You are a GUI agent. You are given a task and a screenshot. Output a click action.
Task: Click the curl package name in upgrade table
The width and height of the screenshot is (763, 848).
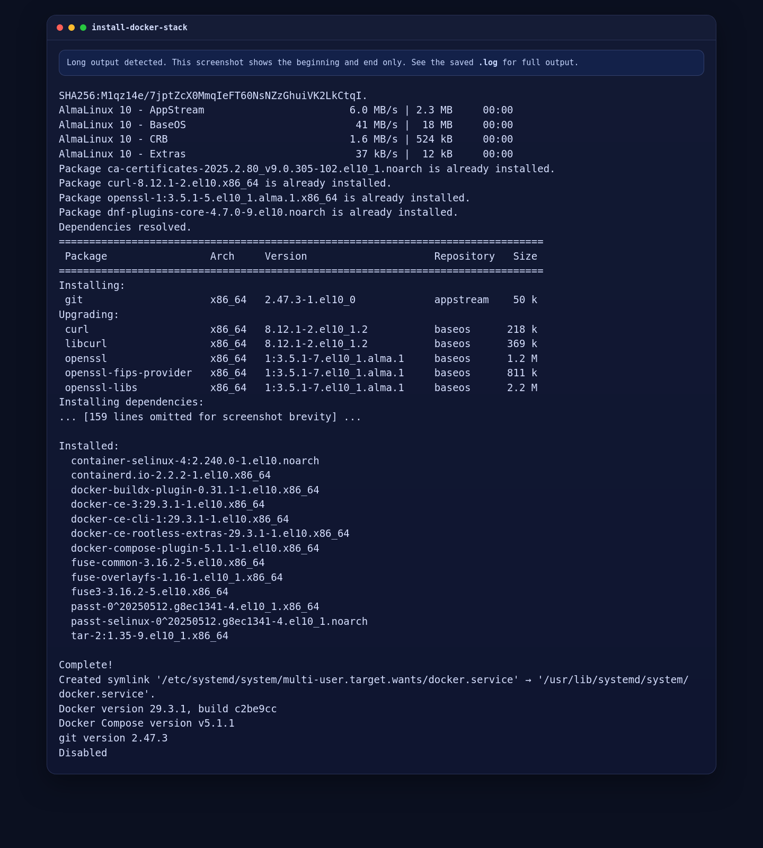coord(77,330)
